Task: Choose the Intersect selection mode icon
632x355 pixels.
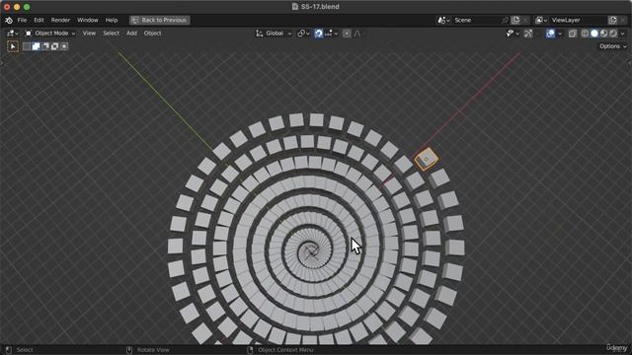Action: (x=64, y=46)
